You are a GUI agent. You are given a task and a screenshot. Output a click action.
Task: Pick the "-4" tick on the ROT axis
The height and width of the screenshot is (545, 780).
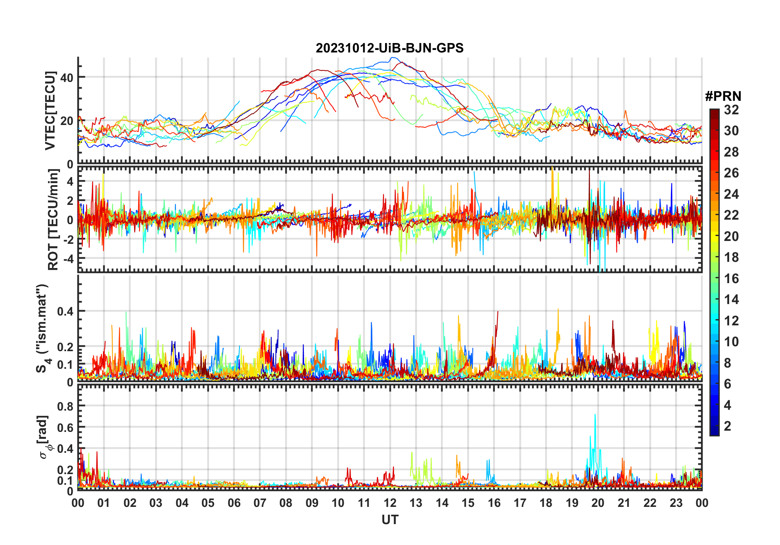click(x=68, y=259)
